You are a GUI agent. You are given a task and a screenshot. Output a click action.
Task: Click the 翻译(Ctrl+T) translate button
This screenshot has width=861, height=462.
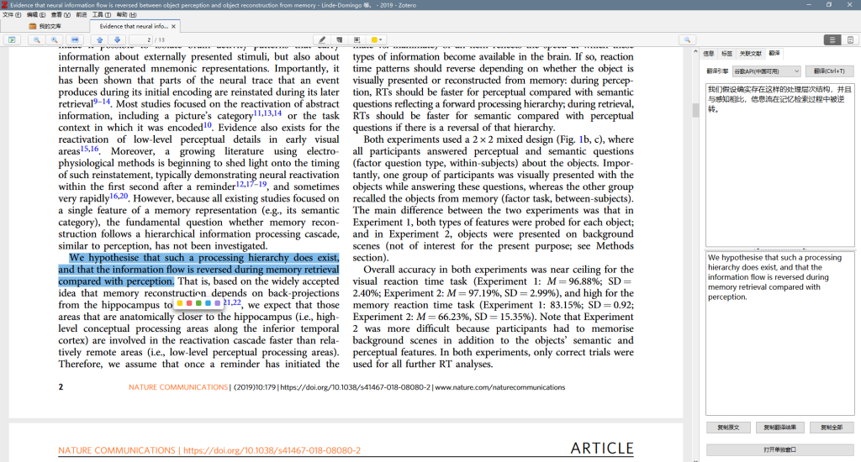[x=829, y=71]
